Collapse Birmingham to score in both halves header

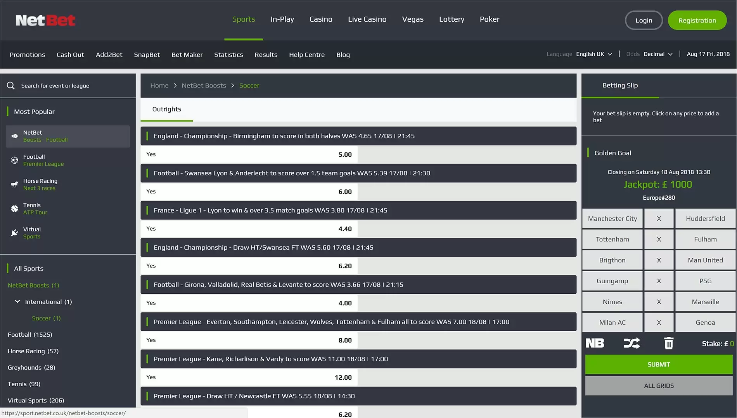358,136
